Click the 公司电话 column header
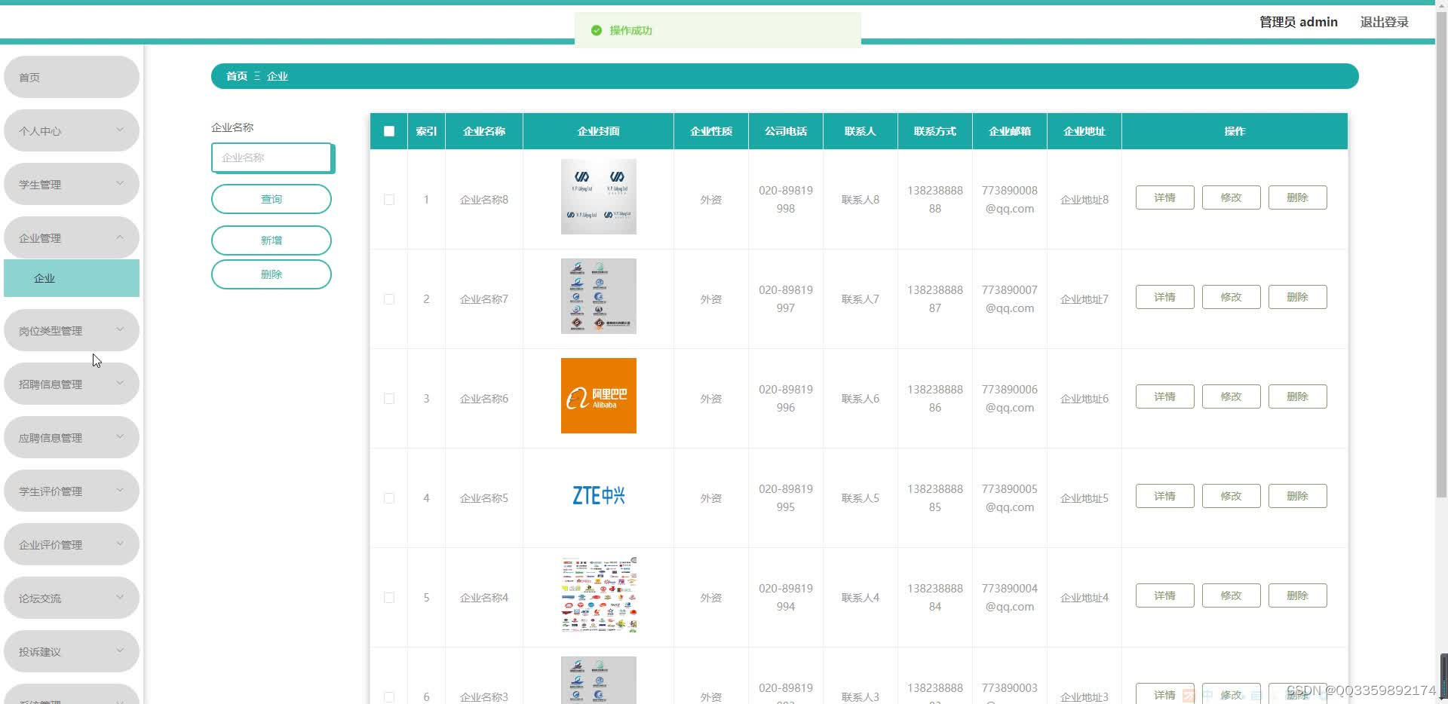Viewport: 1448px width, 704px height. pos(786,131)
